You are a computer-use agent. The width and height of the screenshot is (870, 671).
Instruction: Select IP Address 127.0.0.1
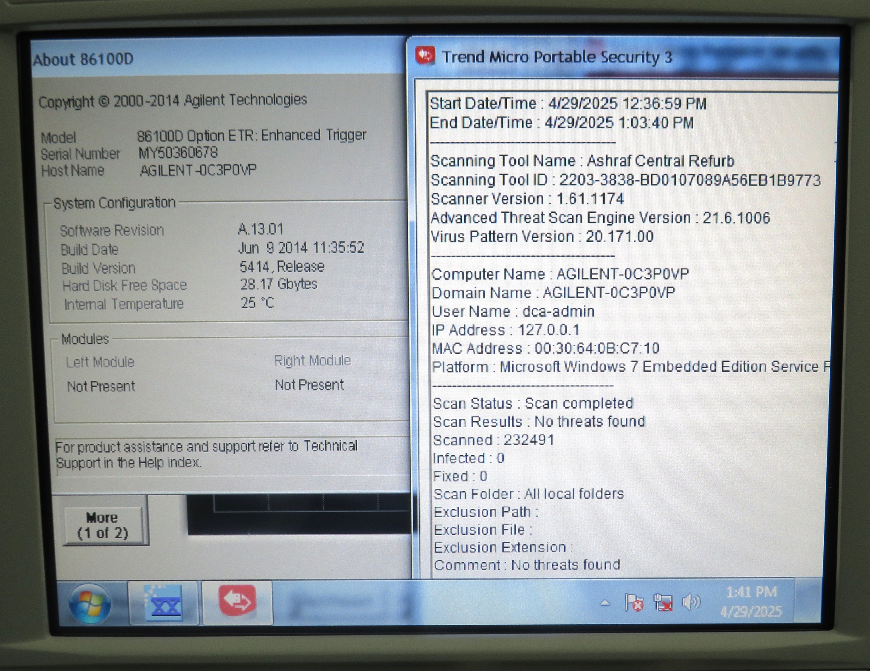(x=506, y=330)
